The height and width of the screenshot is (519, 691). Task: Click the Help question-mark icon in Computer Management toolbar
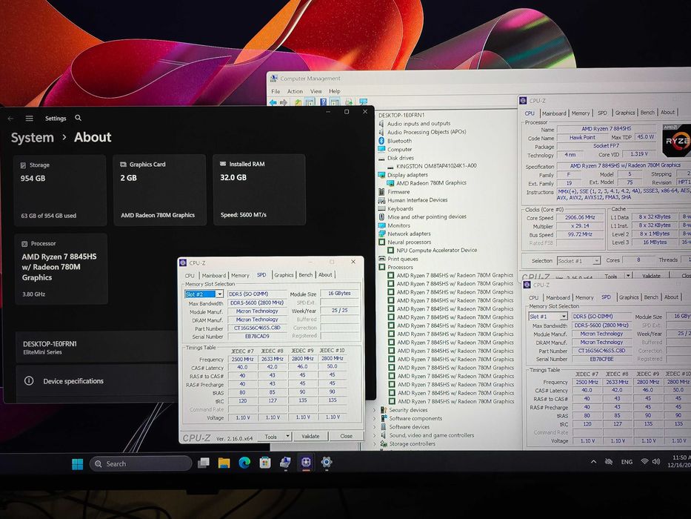[324, 102]
